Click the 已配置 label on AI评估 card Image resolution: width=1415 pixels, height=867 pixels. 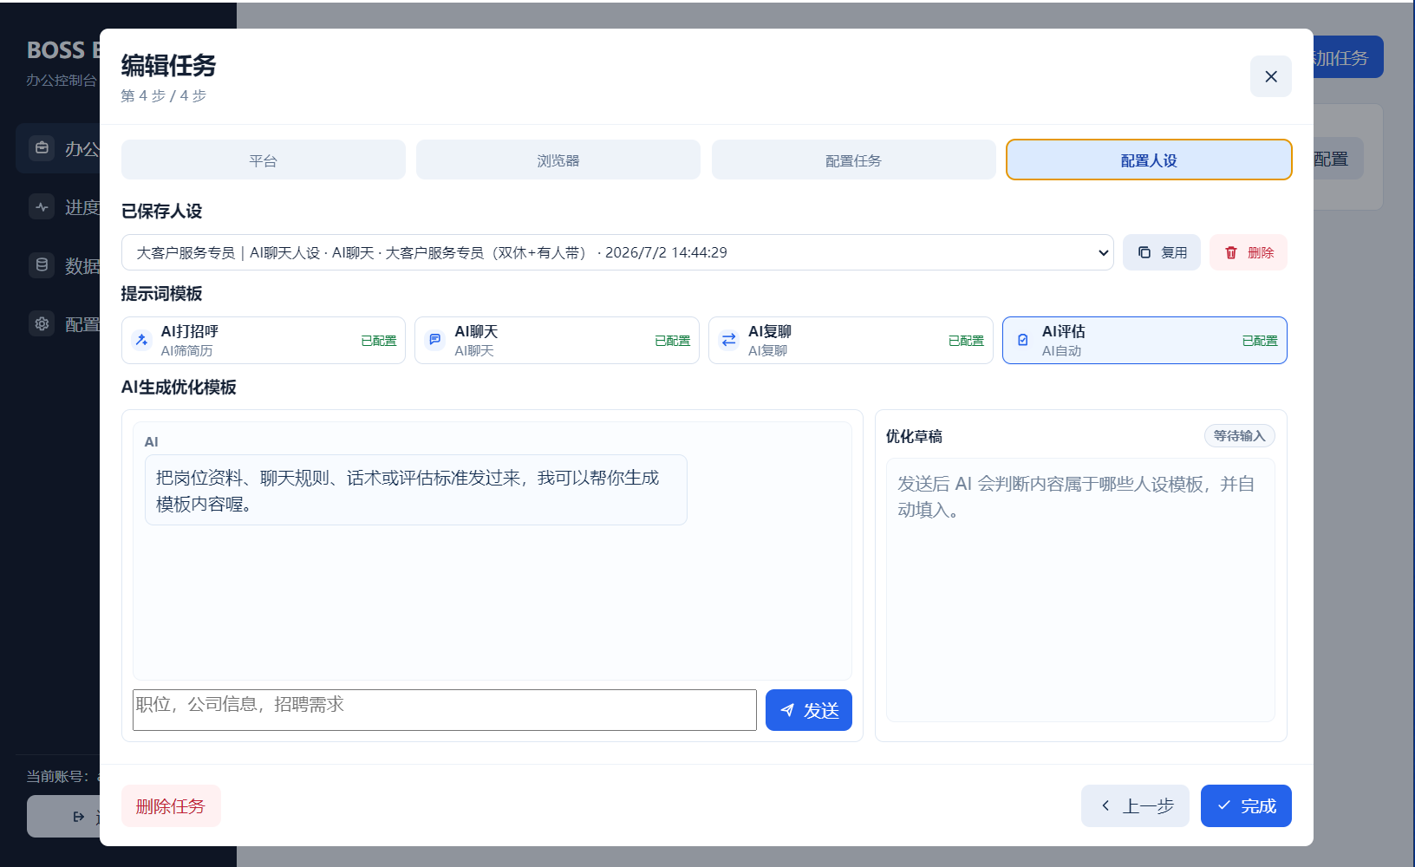[x=1260, y=341]
